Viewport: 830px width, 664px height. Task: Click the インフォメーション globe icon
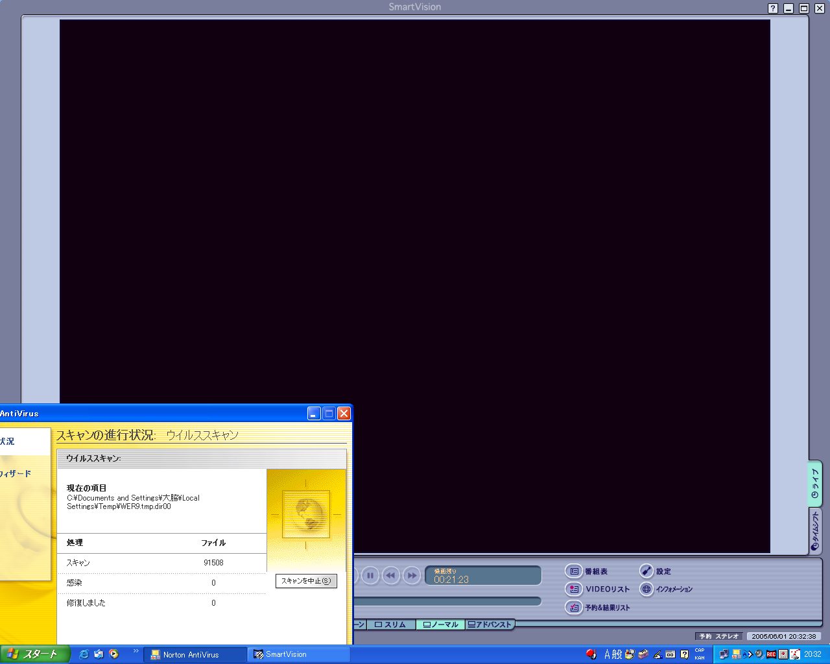click(x=646, y=589)
